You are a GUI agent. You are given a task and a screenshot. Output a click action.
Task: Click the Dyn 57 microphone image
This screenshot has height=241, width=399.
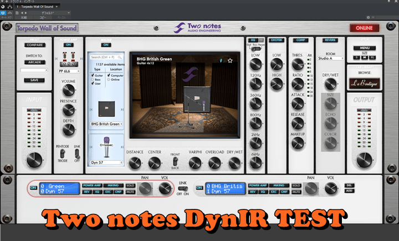tap(106, 147)
